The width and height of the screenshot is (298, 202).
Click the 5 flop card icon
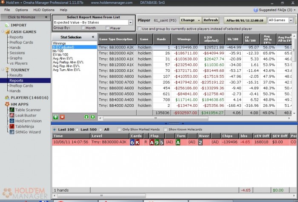(x=161, y=142)
